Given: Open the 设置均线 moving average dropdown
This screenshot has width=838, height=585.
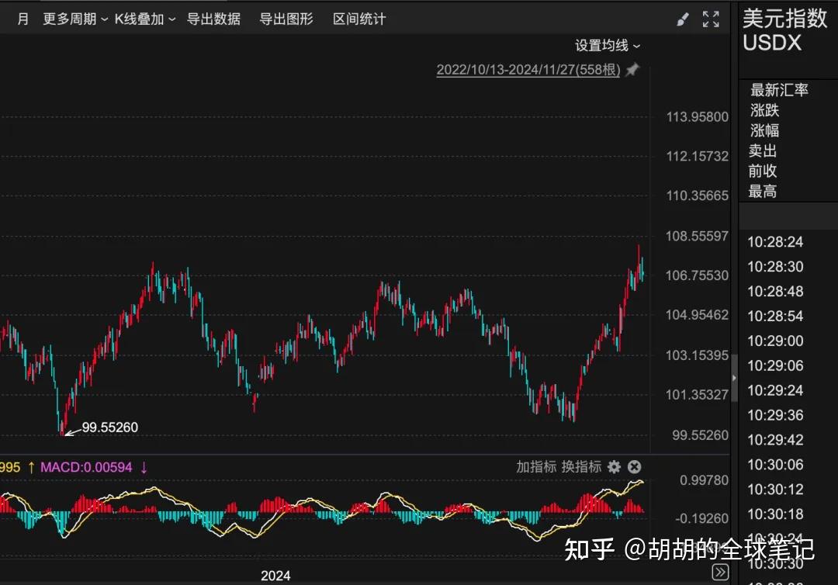Looking at the screenshot, I should 608,45.
